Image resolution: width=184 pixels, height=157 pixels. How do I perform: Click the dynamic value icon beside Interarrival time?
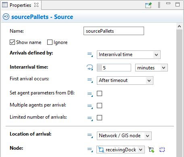[x=90, y=67]
